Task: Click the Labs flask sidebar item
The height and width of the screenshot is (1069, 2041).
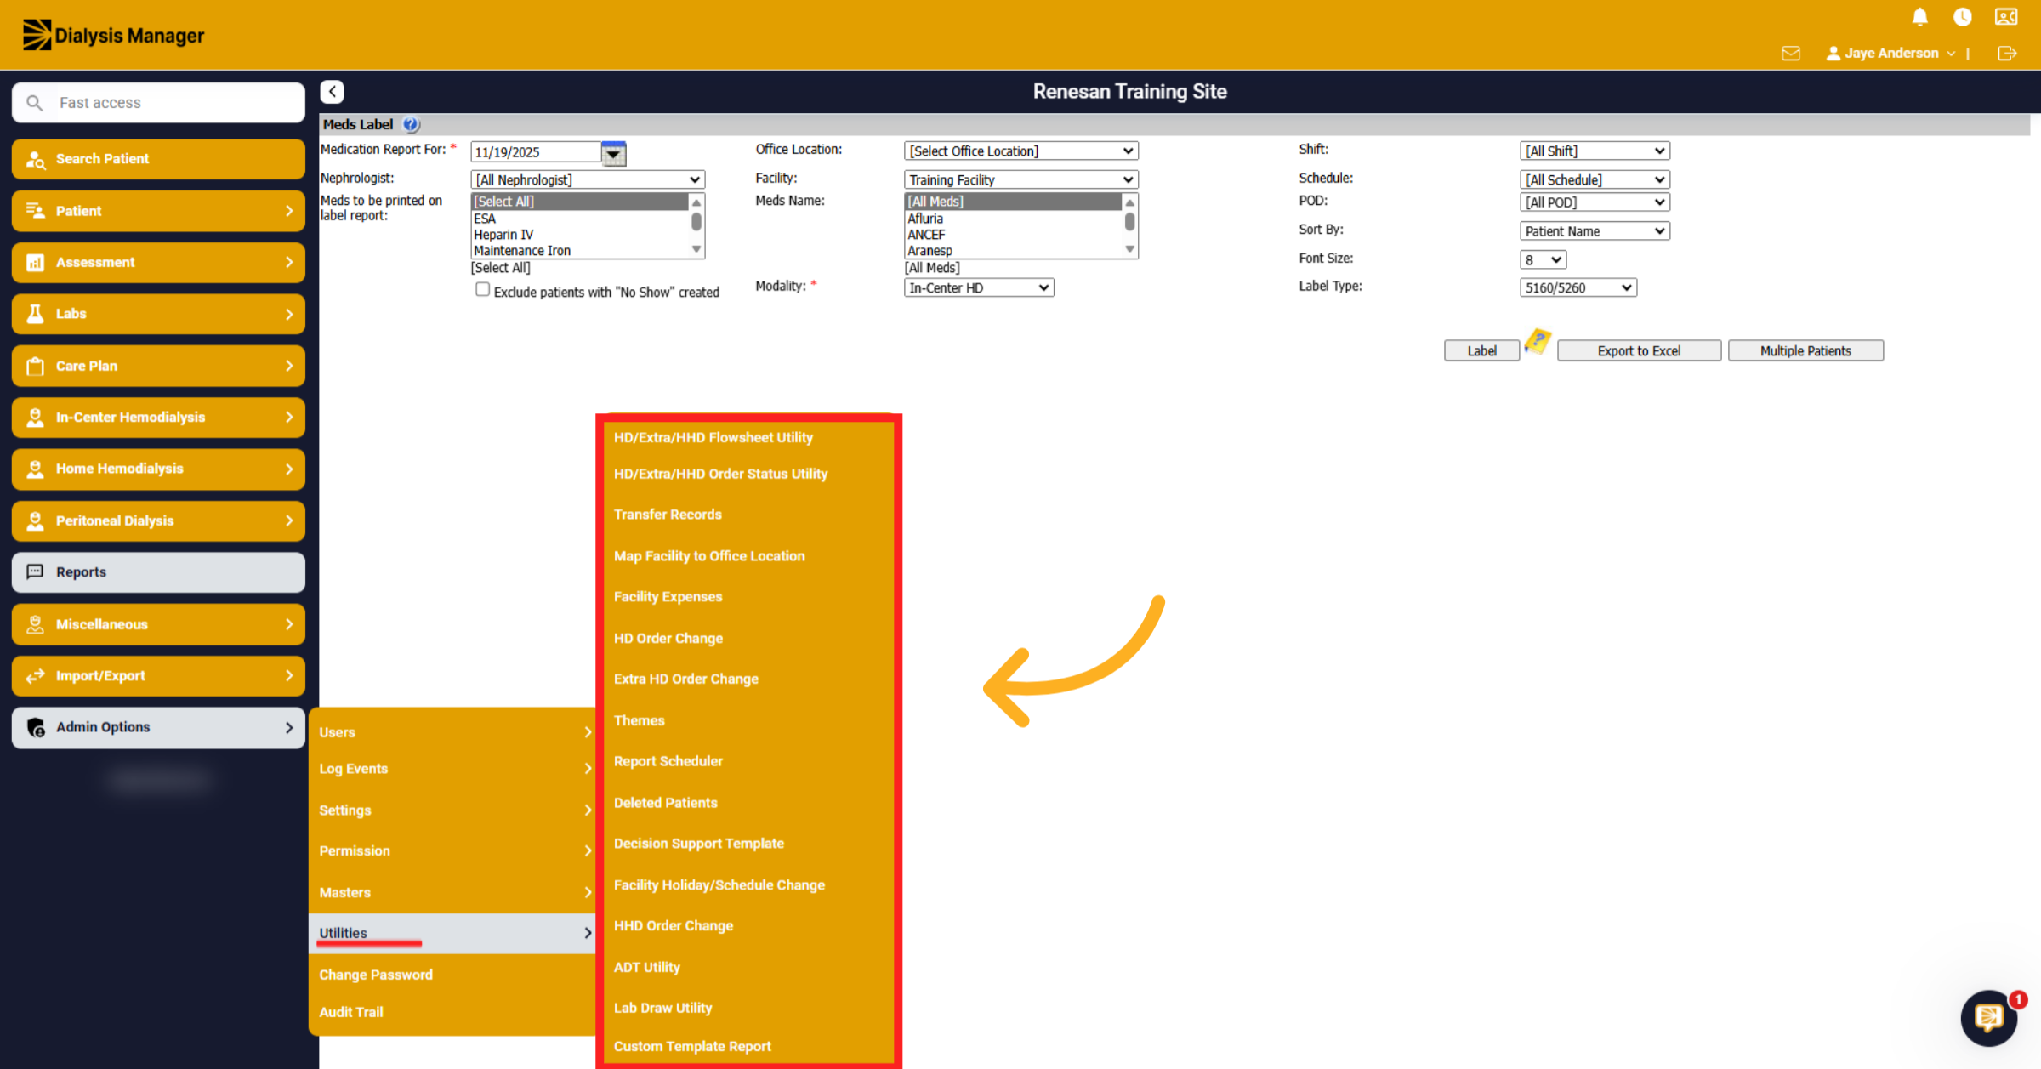Action: click(x=158, y=314)
